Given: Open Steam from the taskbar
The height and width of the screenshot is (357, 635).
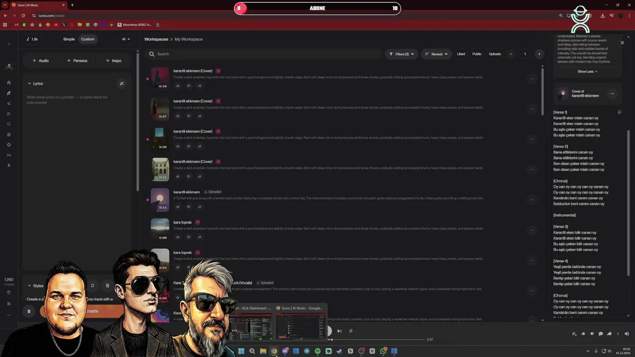Looking at the screenshot, I should click(x=339, y=351).
